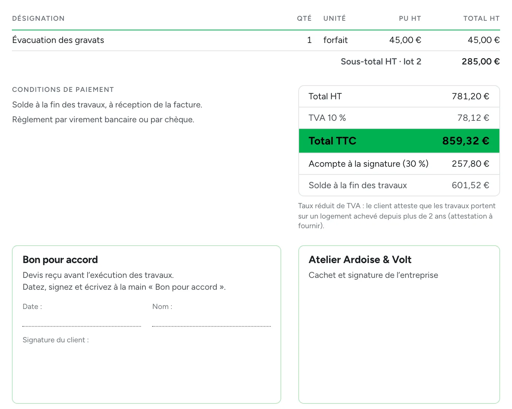
Task: Click 'Solde à la fin des travaux' in totals box
Action: (x=358, y=185)
